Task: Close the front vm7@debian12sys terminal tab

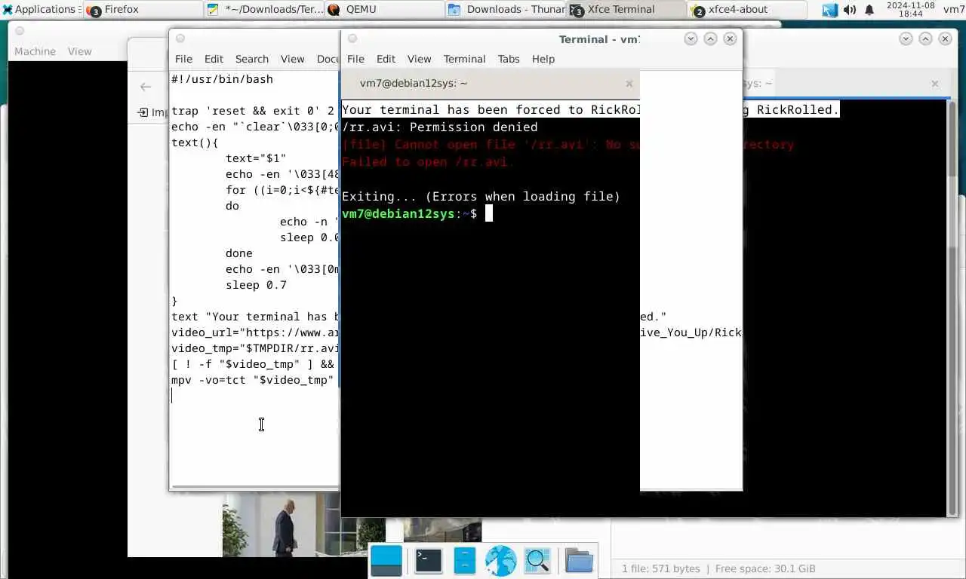Action: point(629,84)
